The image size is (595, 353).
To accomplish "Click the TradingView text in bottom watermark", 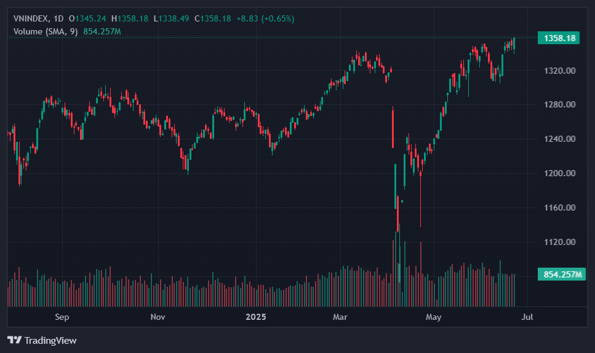I will coord(50,340).
